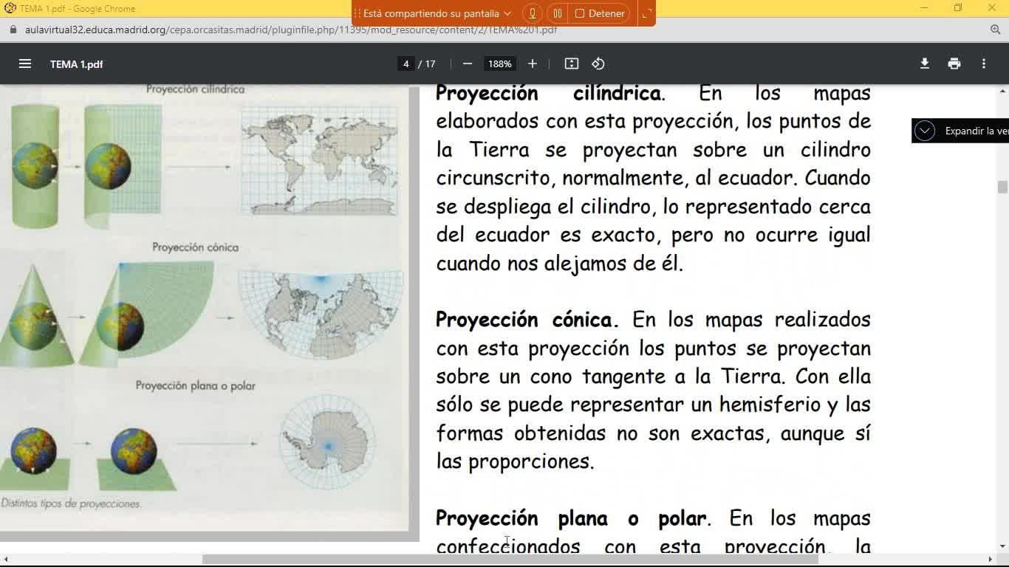Expand the 'Está compartiendo su pantalla' dropdown
The width and height of the screenshot is (1009, 567).
[x=507, y=13]
